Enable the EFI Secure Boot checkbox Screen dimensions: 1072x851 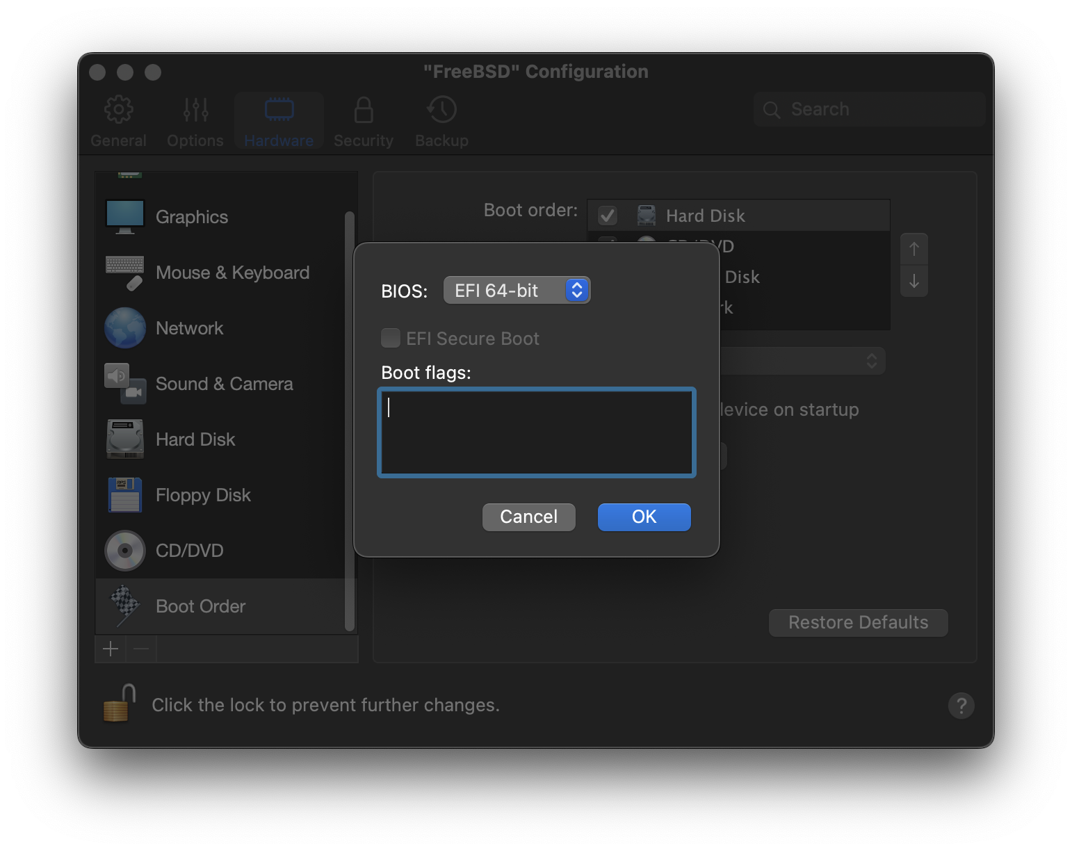tap(391, 339)
